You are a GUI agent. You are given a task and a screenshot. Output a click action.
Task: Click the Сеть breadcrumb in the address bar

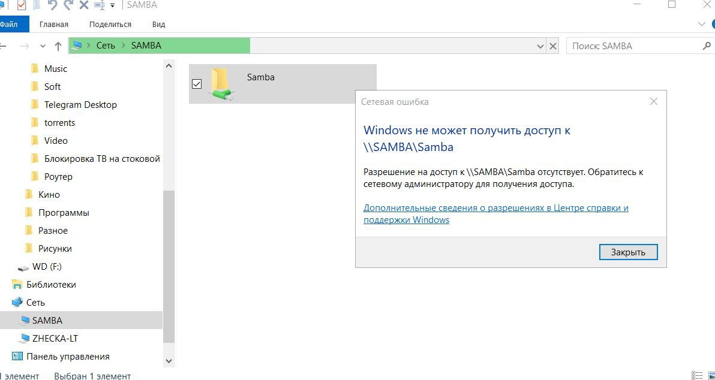(106, 46)
